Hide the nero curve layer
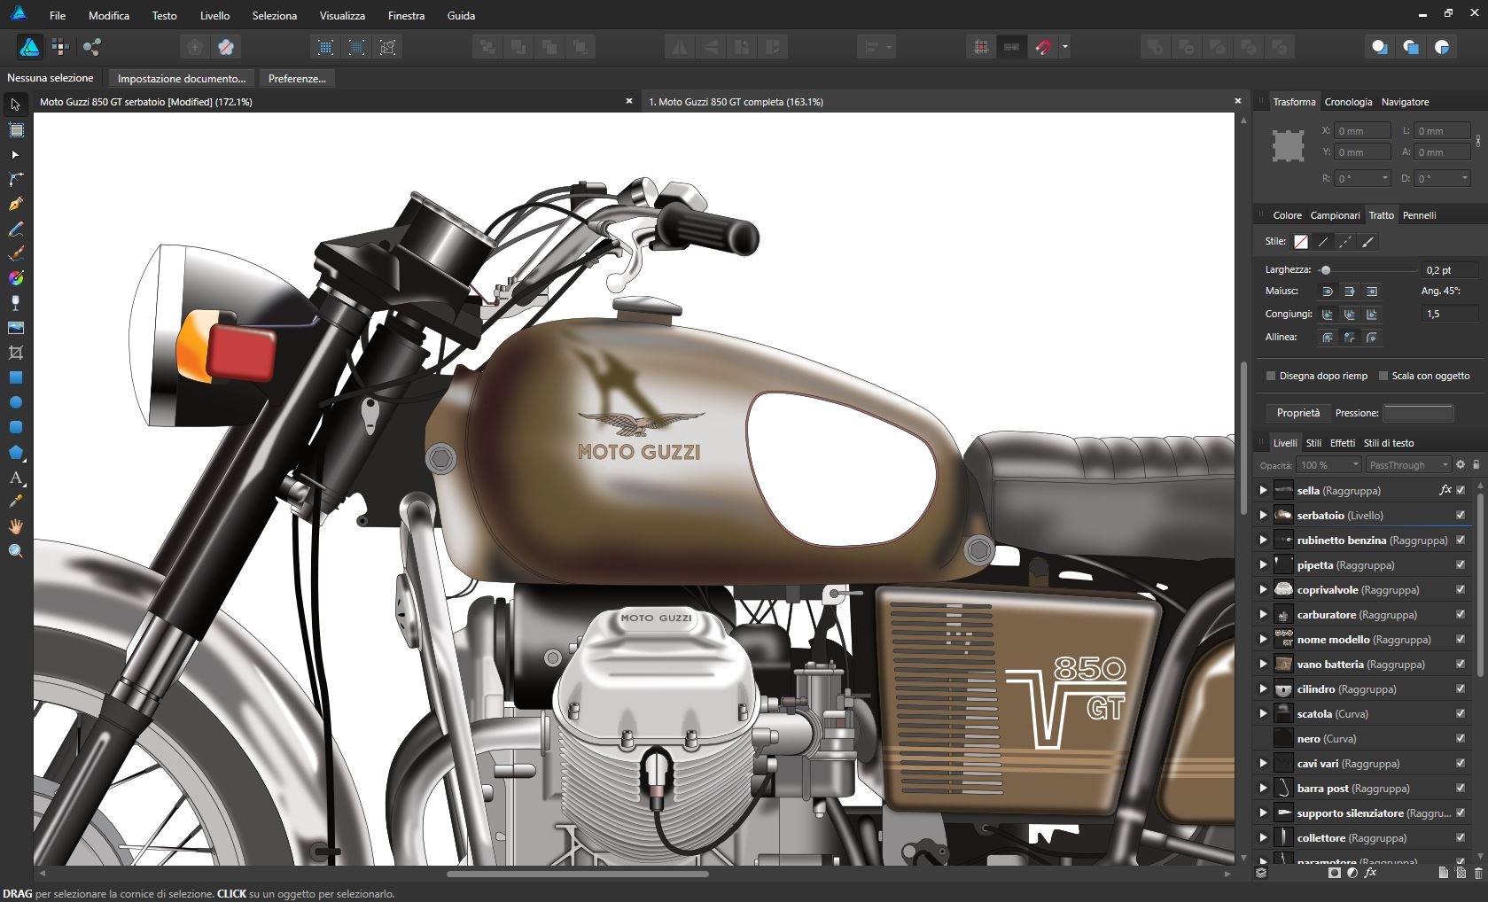This screenshot has height=902, width=1488. point(1461,738)
